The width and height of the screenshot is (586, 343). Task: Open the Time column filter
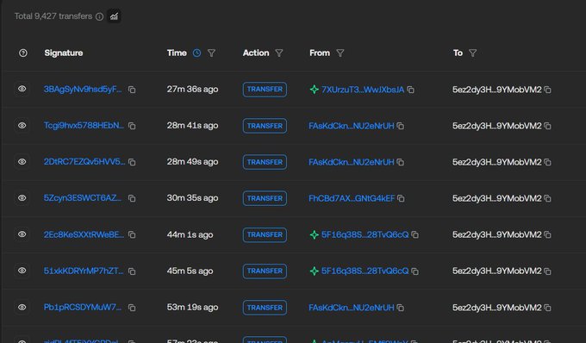pos(211,53)
